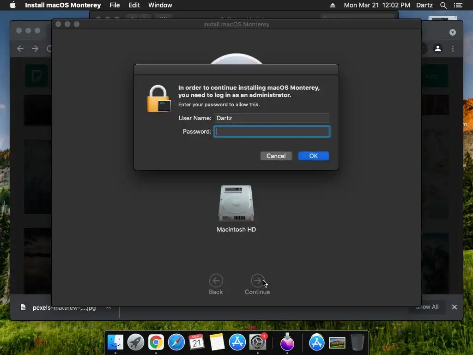Open System Preferences from the Dock
473x355 pixels.
point(258,343)
